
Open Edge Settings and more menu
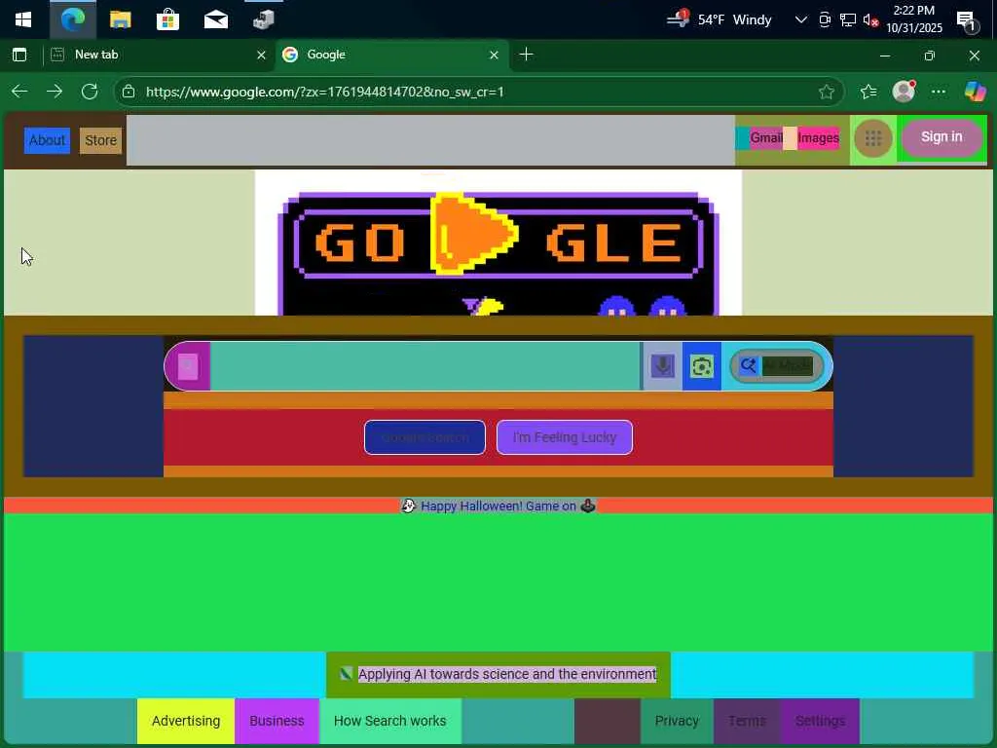pyautogui.click(x=939, y=92)
